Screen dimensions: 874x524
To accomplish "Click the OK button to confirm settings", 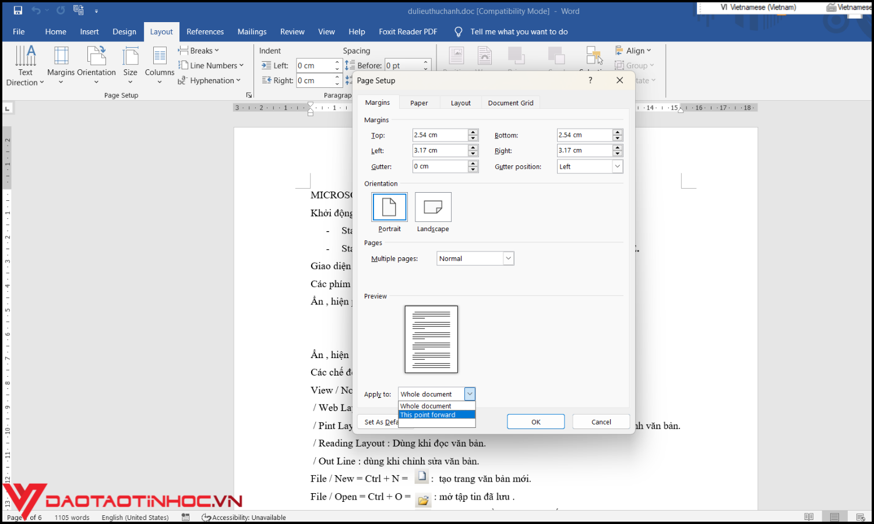I will coord(535,421).
